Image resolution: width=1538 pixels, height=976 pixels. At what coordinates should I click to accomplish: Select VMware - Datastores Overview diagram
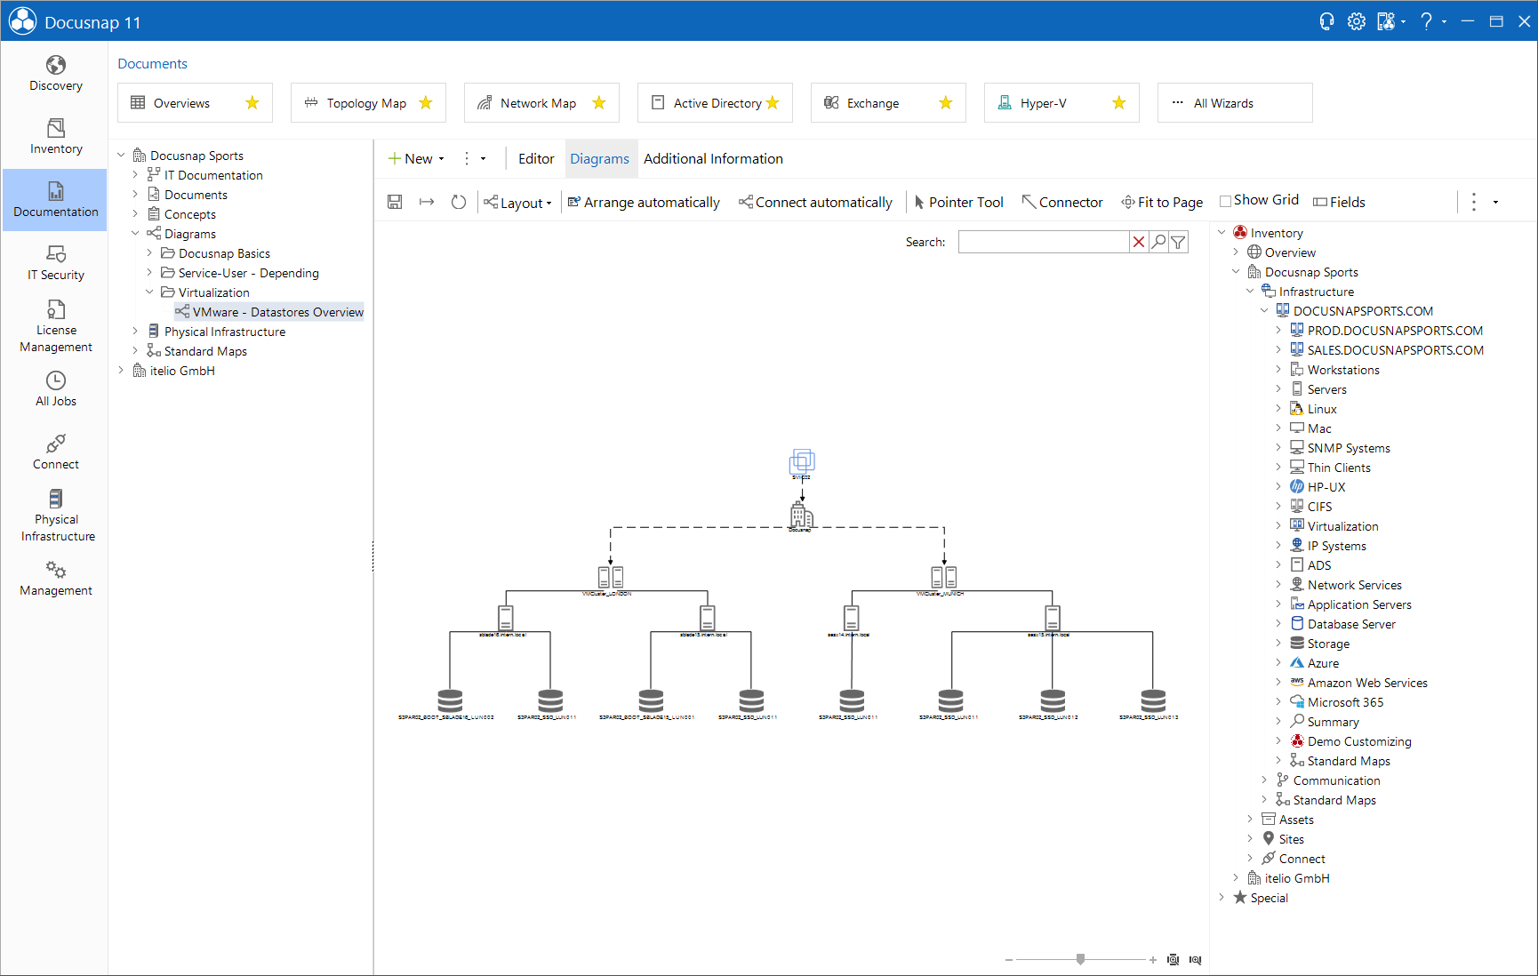[268, 312]
